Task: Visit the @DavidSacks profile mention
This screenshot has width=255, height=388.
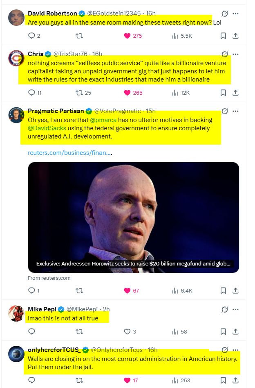Action: point(47,128)
